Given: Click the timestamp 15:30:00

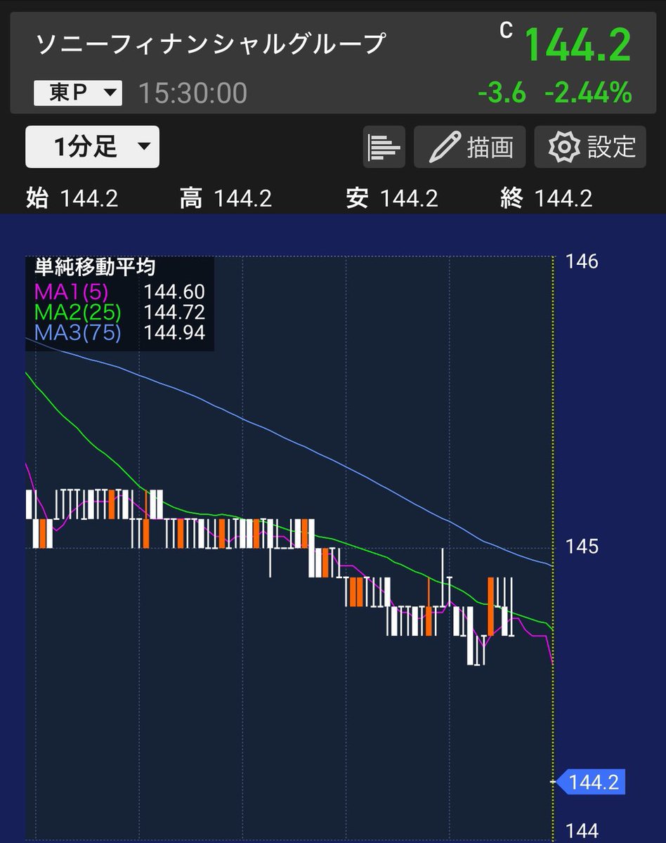Looking at the screenshot, I should pyautogui.click(x=192, y=93).
